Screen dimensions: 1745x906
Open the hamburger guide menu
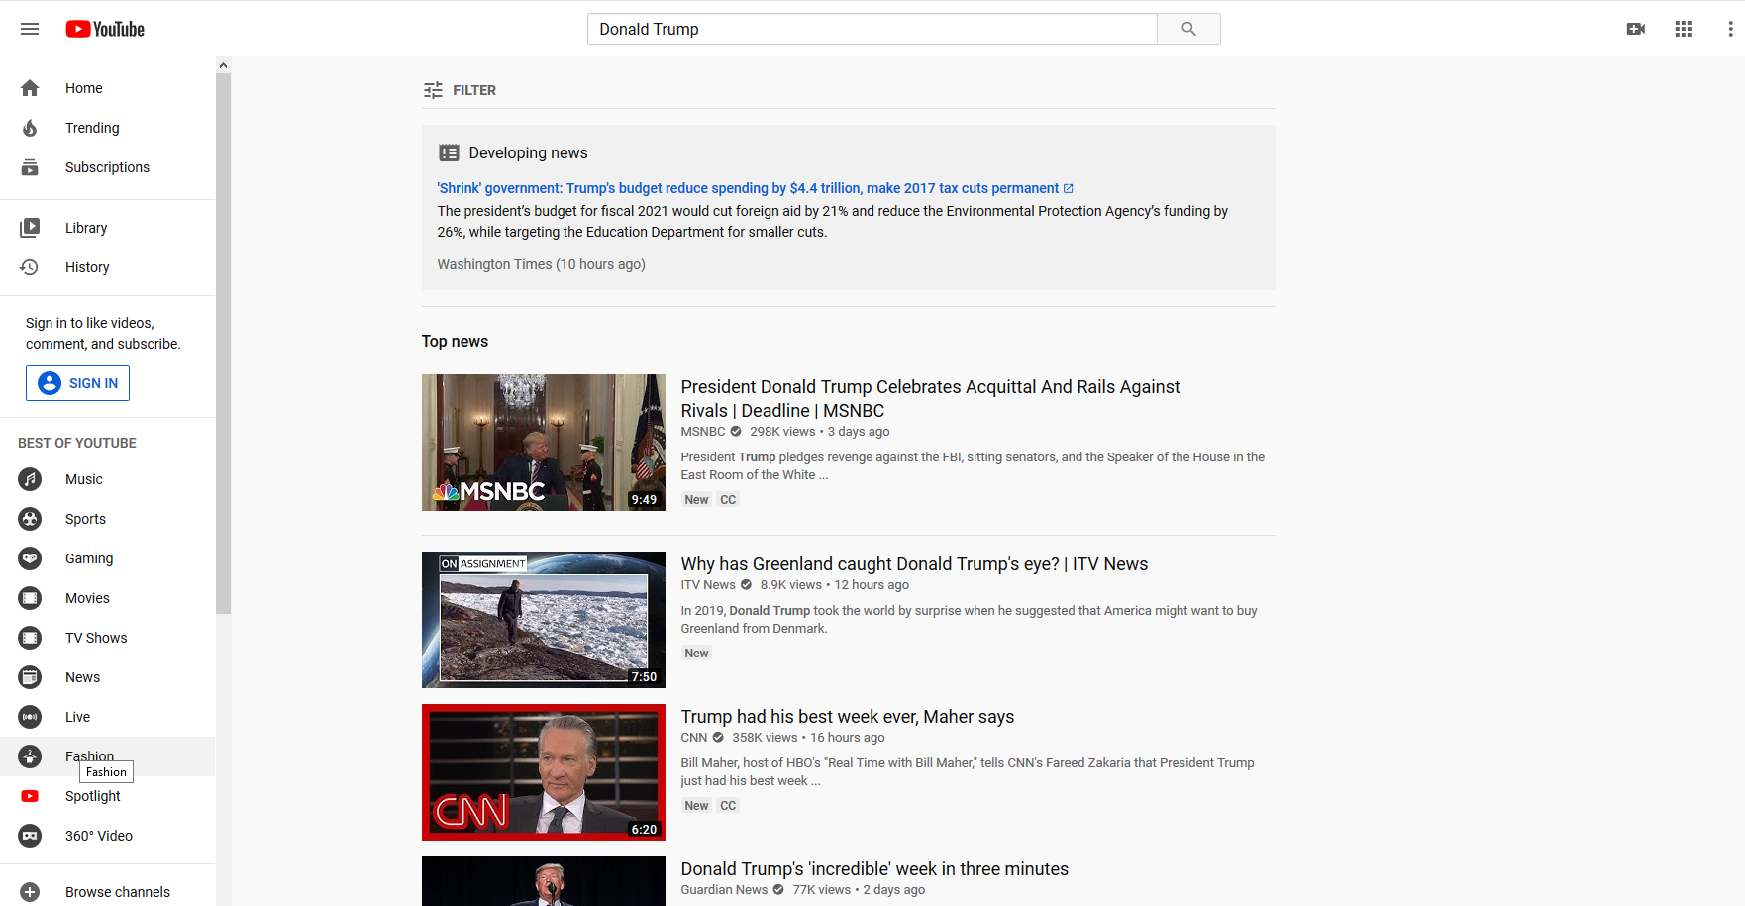pyautogui.click(x=30, y=29)
